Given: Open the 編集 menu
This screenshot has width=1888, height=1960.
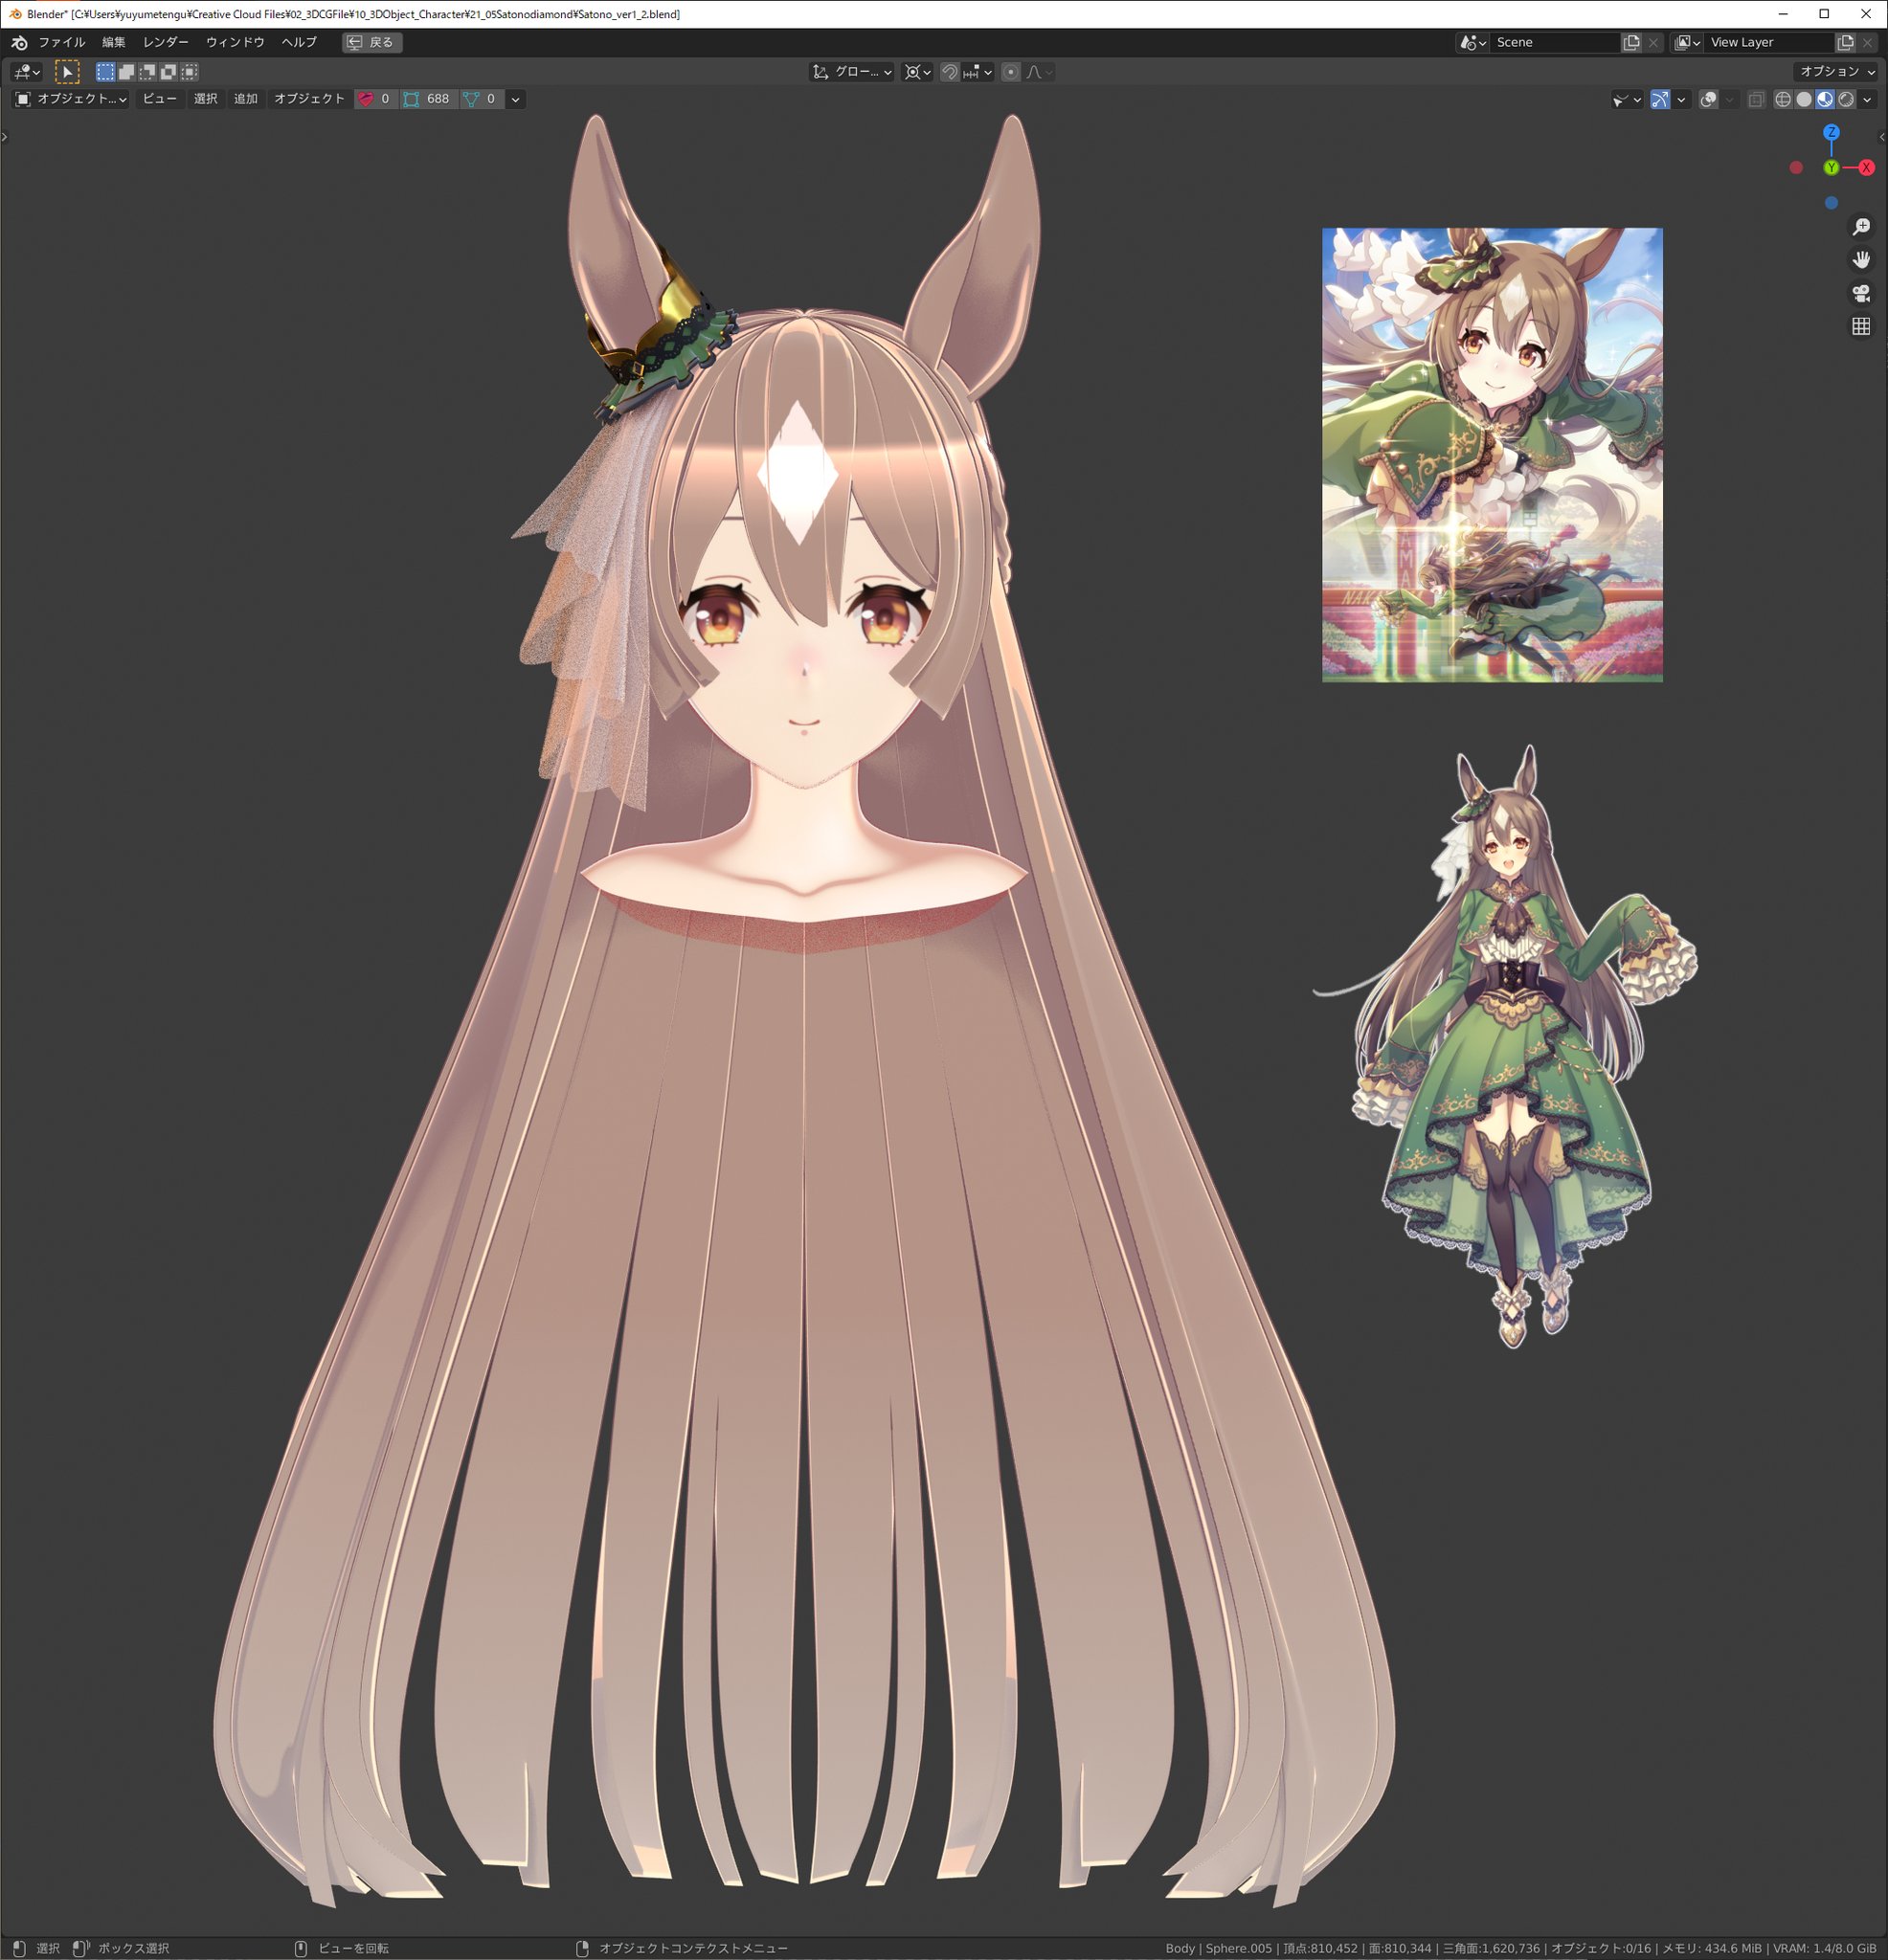Looking at the screenshot, I should (114, 42).
